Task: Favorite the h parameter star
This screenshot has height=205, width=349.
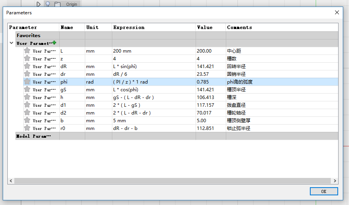Action: pyautogui.click(x=27, y=97)
